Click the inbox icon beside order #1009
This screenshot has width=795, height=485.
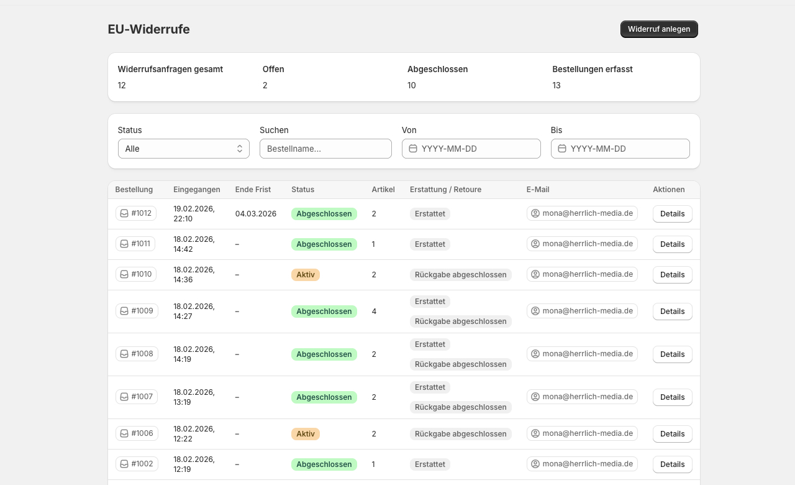124,311
